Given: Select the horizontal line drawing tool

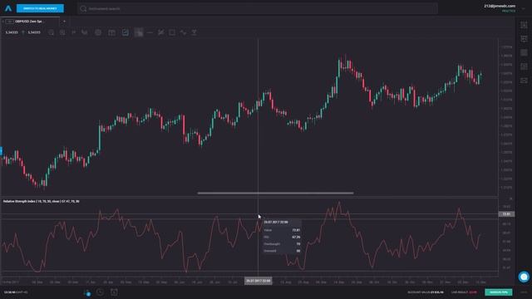Looking at the screenshot, I should pos(150,32).
